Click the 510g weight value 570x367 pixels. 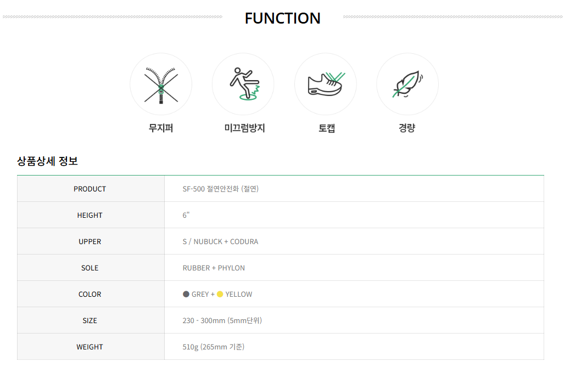[214, 347]
